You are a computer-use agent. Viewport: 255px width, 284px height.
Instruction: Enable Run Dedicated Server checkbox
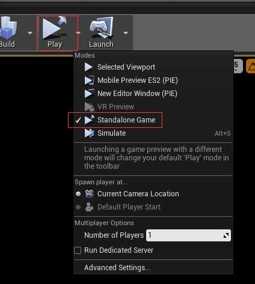coord(78,250)
